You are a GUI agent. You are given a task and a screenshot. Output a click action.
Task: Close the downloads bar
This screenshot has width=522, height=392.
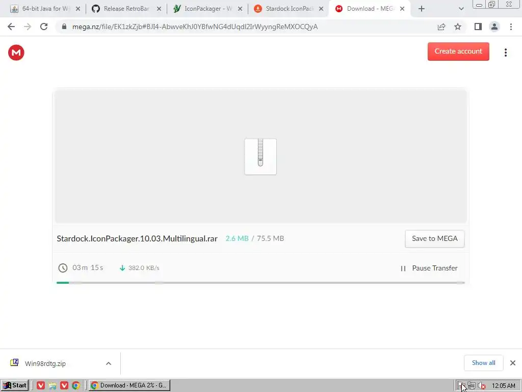pyautogui.click(x=513, y=363)
